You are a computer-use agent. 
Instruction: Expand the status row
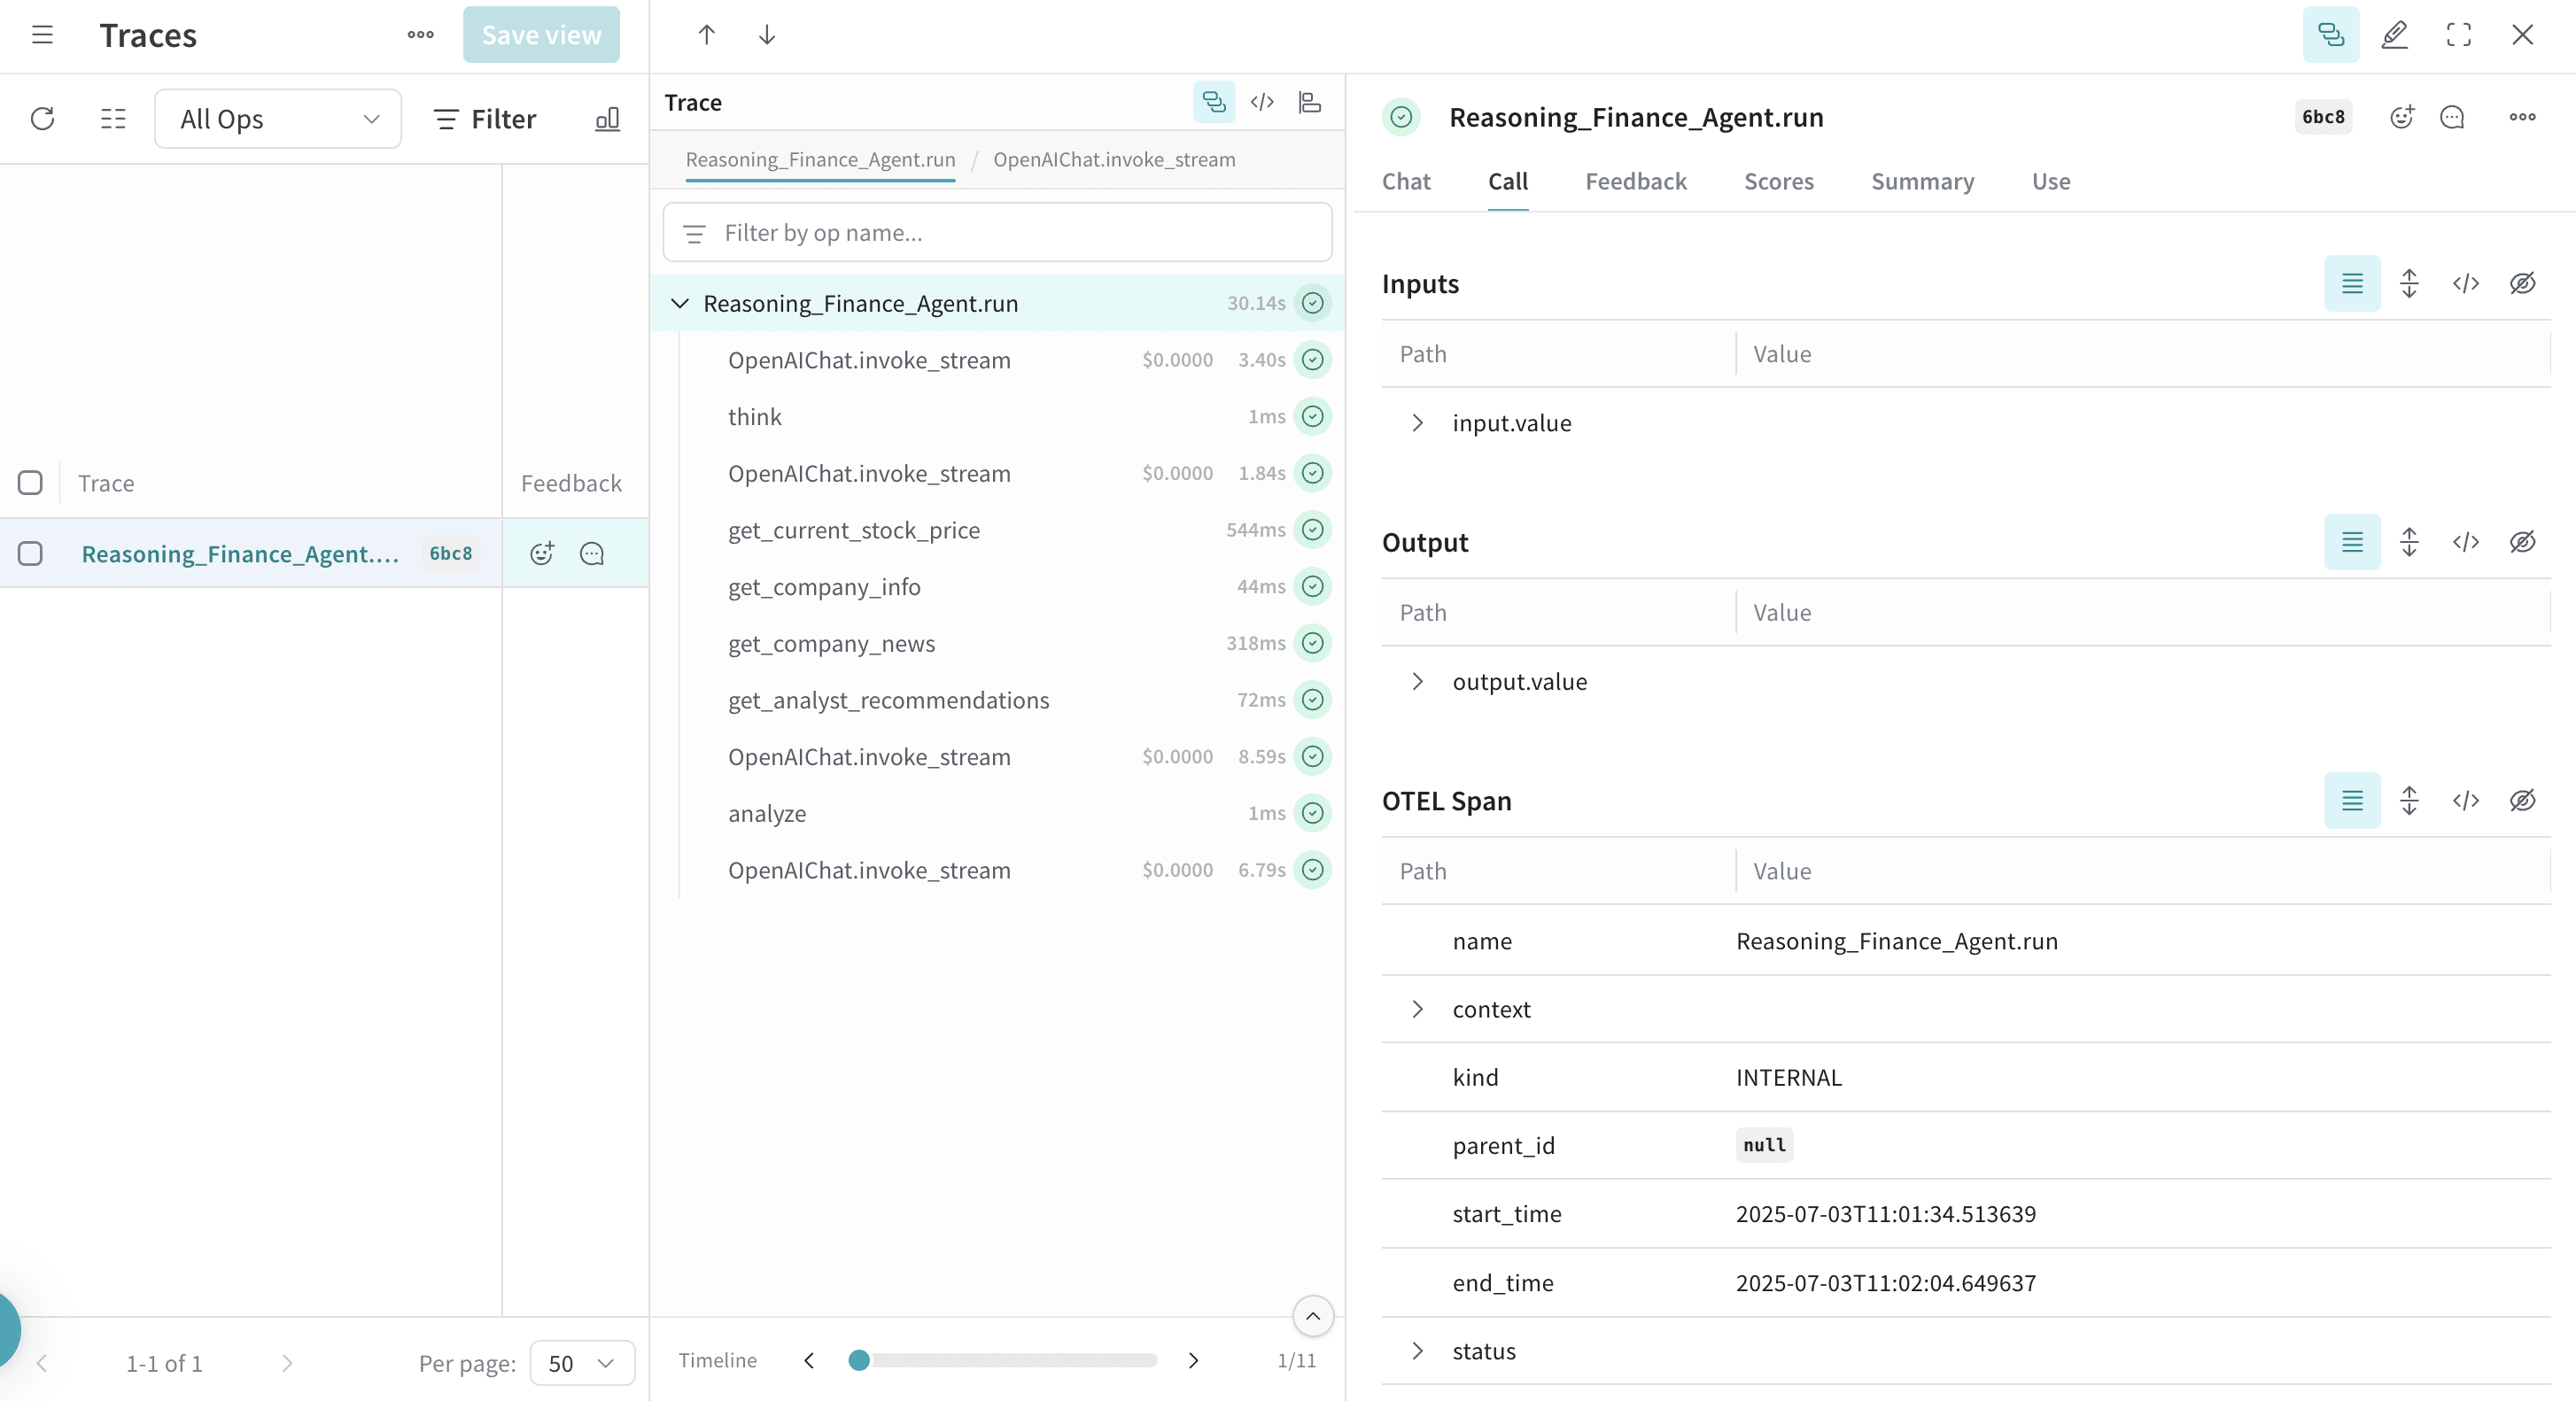pos(1417,1351)
